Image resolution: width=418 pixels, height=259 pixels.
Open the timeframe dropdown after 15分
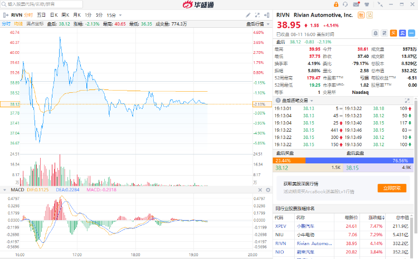point(120,16)
